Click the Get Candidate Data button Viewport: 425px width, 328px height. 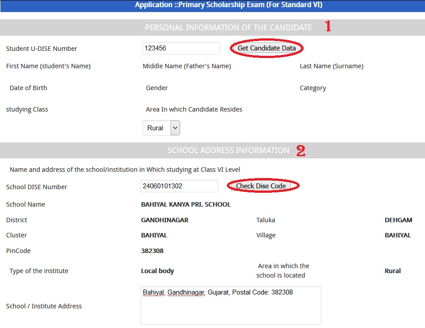coord(267,48)
